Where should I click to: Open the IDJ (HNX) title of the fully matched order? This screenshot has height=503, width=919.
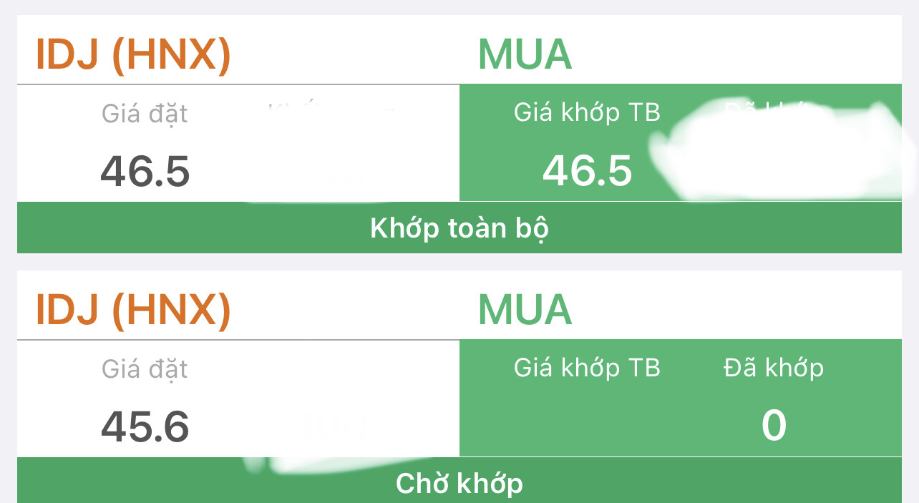point(133,54)
